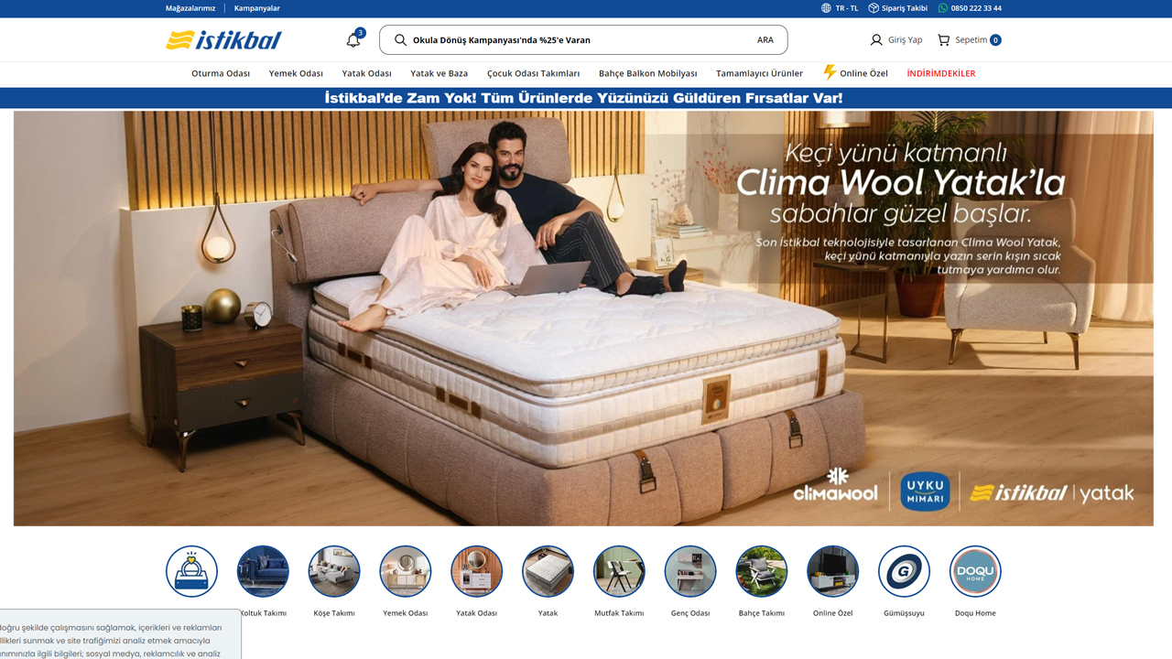Open the Kampanyalar link
The height and width of the screenshot is (659, 1172).
click(x=257, y=8)
